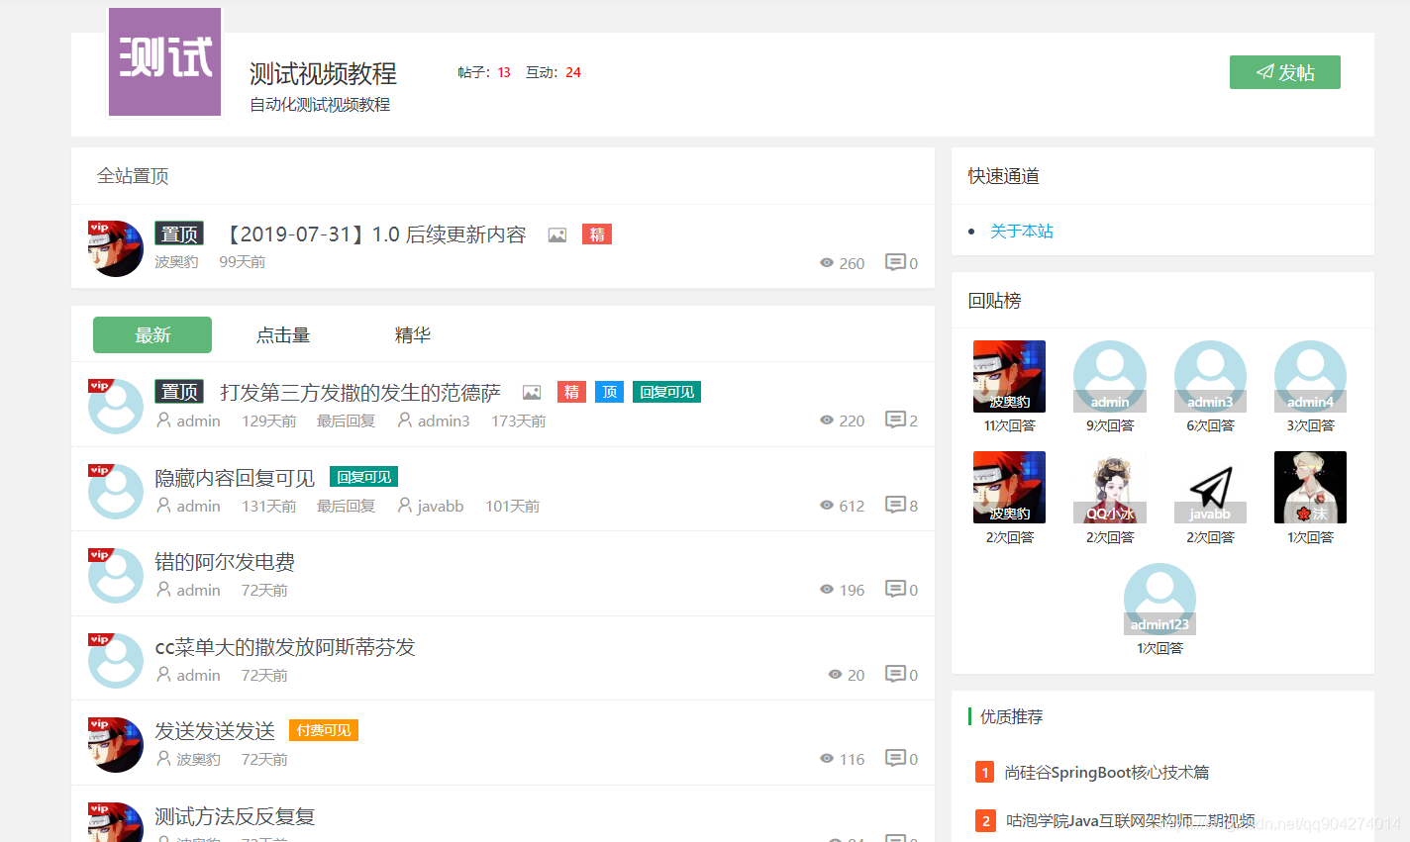Click the comment icon on the cc菜单大 post

coord(895,674)
